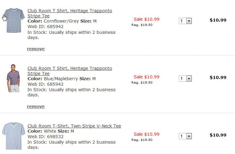Expand the quantity dropdown for the Blue/Mapleberry tee
Image resolution: width=235 pixels, height=154 pixels.
click(185, 79)
